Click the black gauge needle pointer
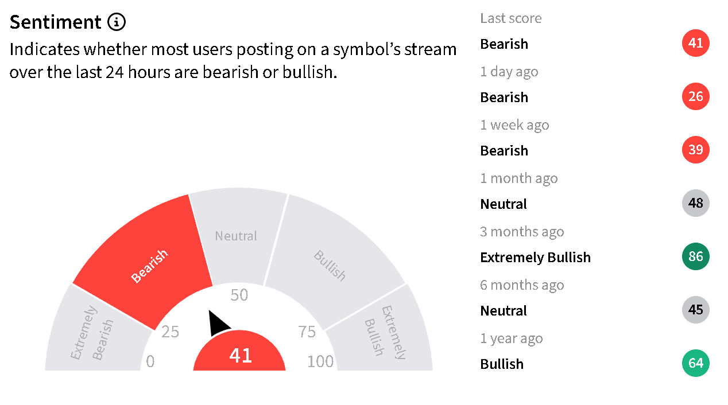 pos(218,324)
